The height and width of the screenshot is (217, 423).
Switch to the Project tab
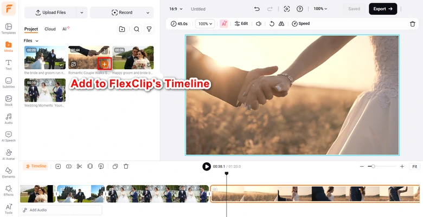coord(31,29)
